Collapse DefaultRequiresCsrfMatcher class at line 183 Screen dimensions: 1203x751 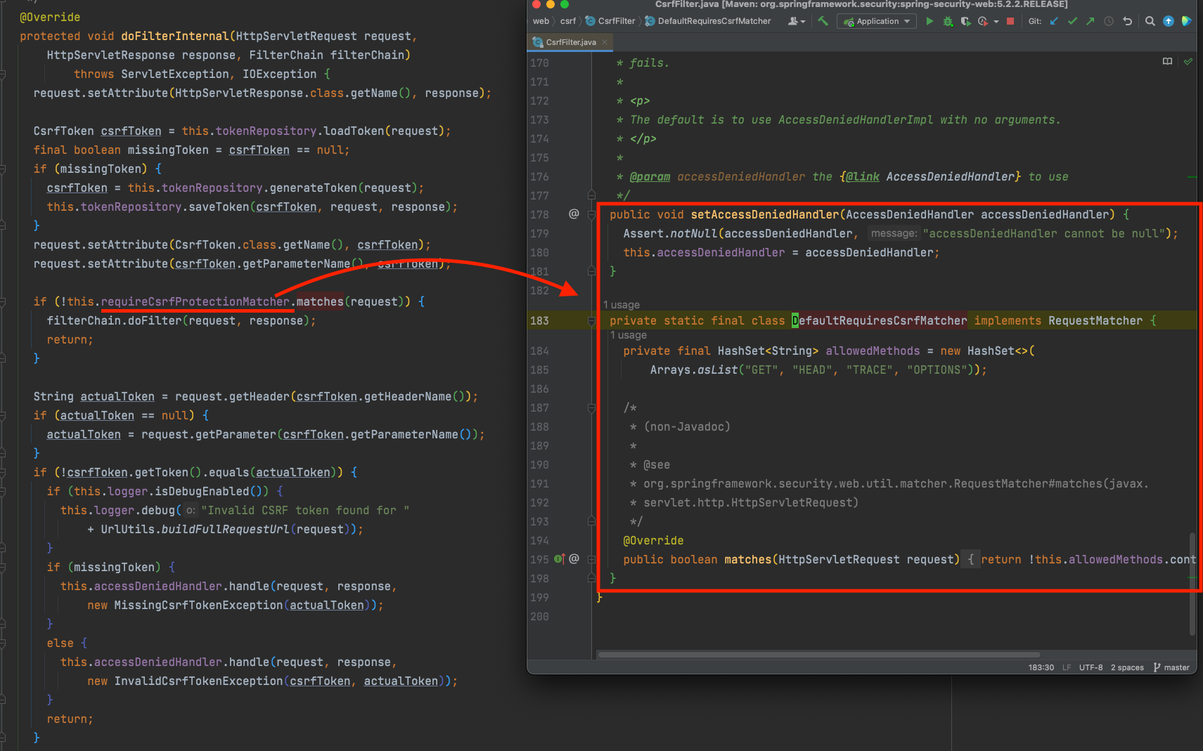tap(591, 320)
